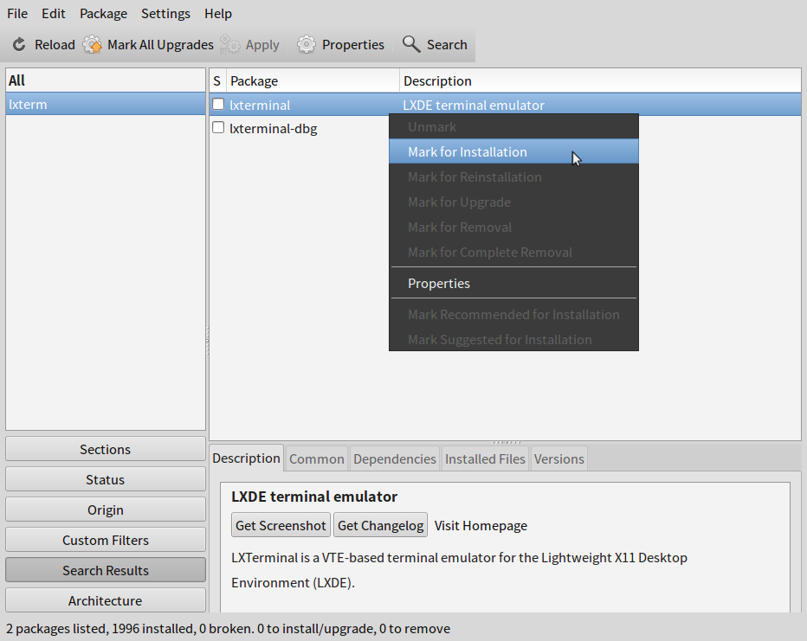Viewport: 807px width, 641px height.
Task: Select the lxterminal package name
Action: 260,105
